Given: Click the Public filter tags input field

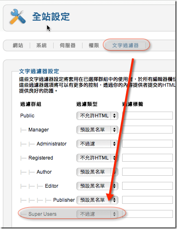Looking at the screenshot, I should (147, 116).
